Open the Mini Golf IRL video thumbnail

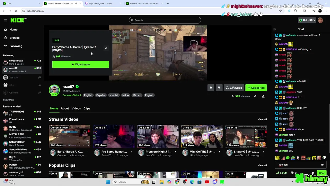(202, 137)
